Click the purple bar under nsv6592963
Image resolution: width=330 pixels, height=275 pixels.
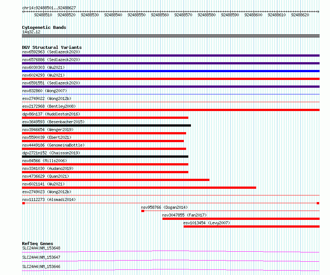click(171, 56)
